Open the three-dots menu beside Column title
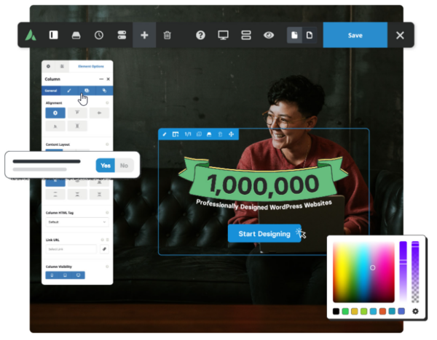The height and width of the screenshot is (340, 437). pos(101,79)
